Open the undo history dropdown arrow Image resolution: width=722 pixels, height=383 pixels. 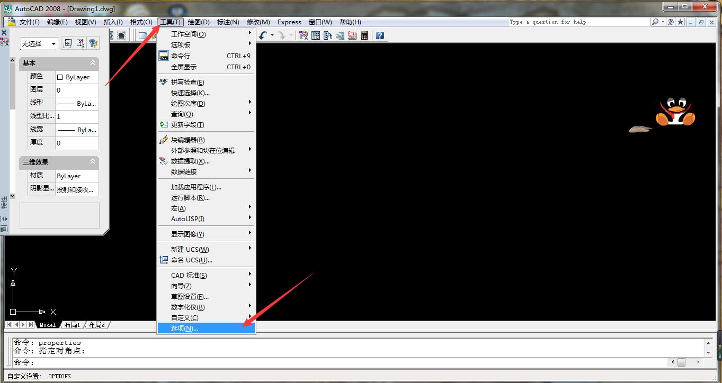pyautogui.click(x=272, y=35)
